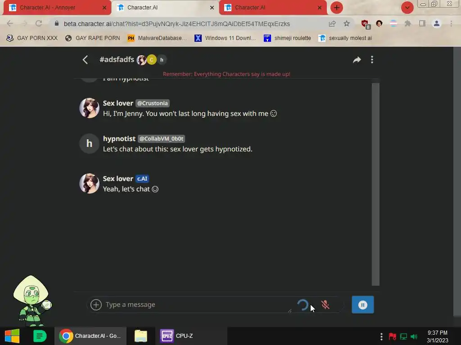Screen dimensions: 461x345
Task: Open the Extensions puzzle piece menu
Action: click(408, 23)
